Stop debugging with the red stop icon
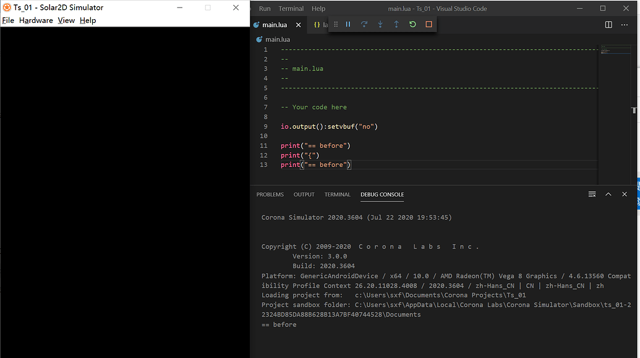The width and height of the screenshot is (640, 358). pos(428,24)
